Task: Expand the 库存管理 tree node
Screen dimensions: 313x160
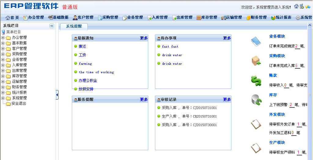Action: pyautogui.click(x=3, y=76)
